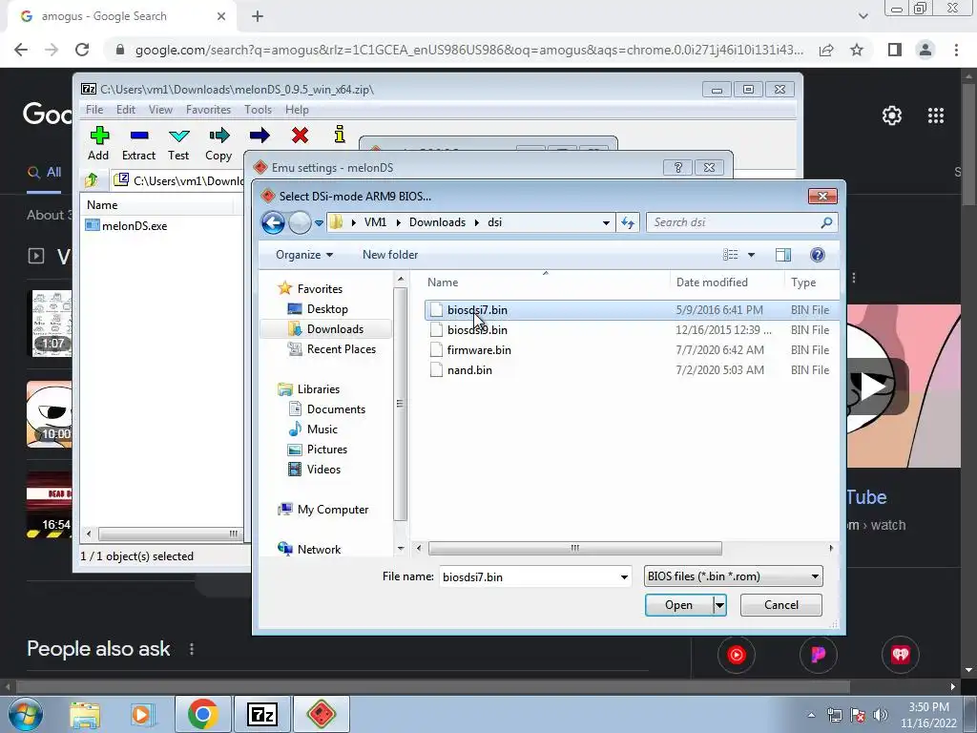The height and width of the screenshot is (733, 977).
Task: Select the file biosdsi9.bin
Action: pos(477,329)
